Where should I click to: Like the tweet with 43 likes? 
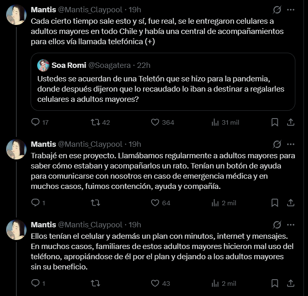tap(155, 283)
